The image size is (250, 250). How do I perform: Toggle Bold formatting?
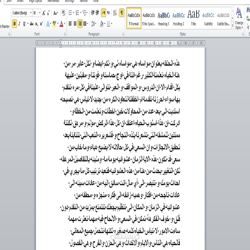pos(14,24)
